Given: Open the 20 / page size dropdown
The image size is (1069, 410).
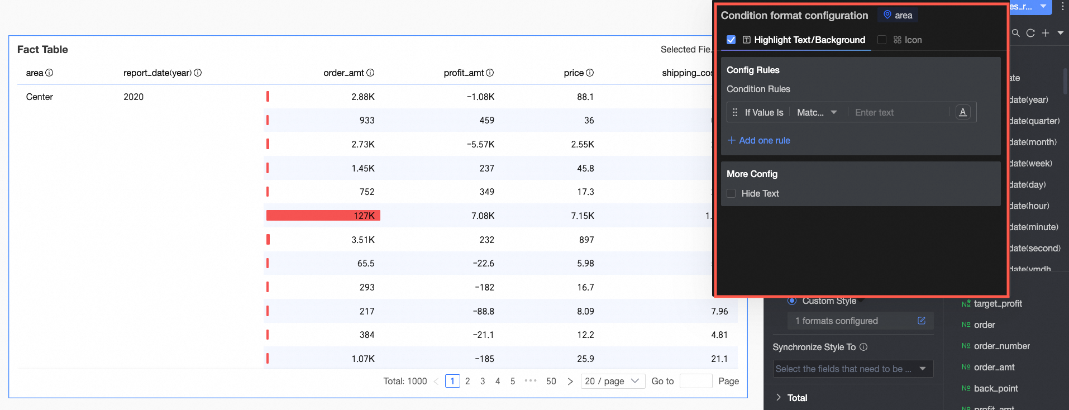Looking at the screenshot, I should (613, 381).
